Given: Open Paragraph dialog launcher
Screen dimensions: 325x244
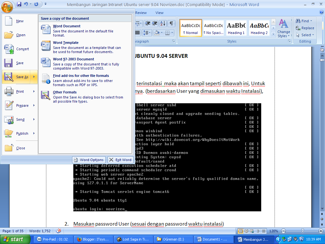Looking at the screenshot, I should coord(174,41).
